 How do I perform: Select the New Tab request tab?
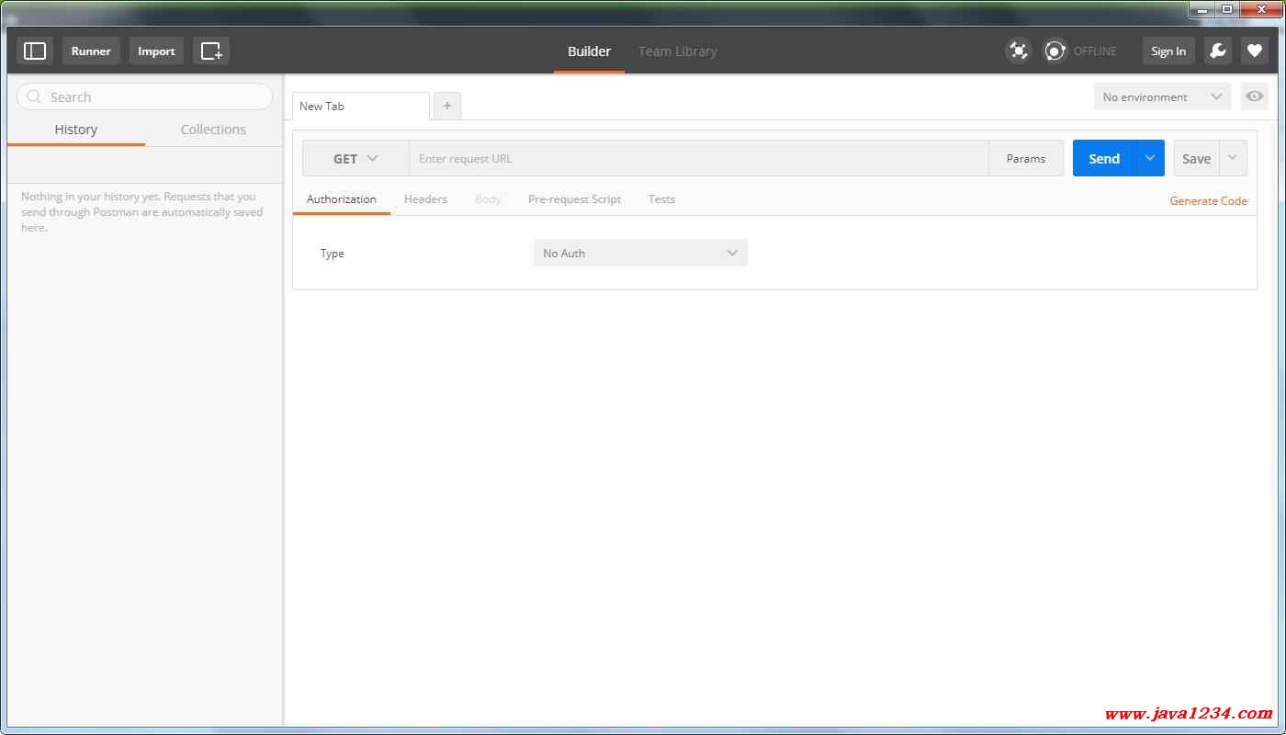coord(361,106)
